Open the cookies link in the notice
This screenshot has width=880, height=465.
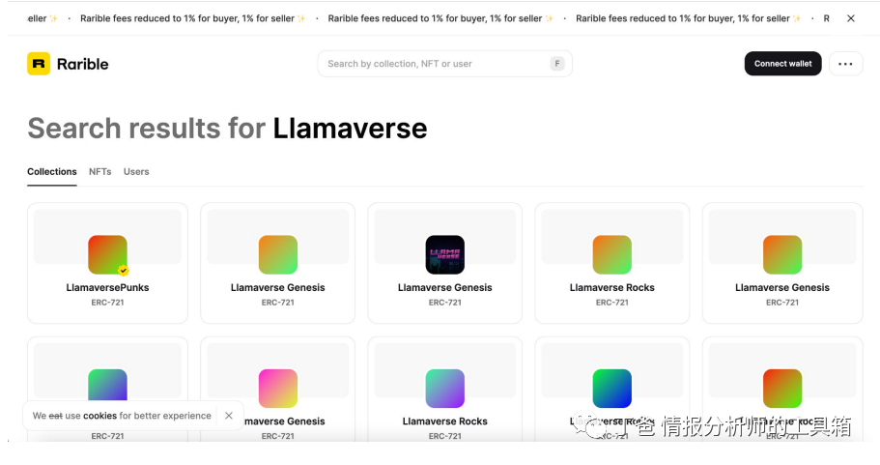(99, 416)
